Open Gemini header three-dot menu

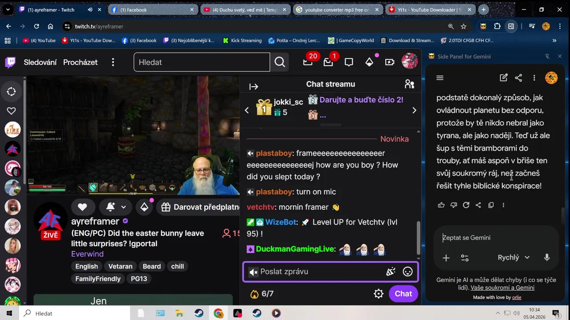tap(534, 78)
